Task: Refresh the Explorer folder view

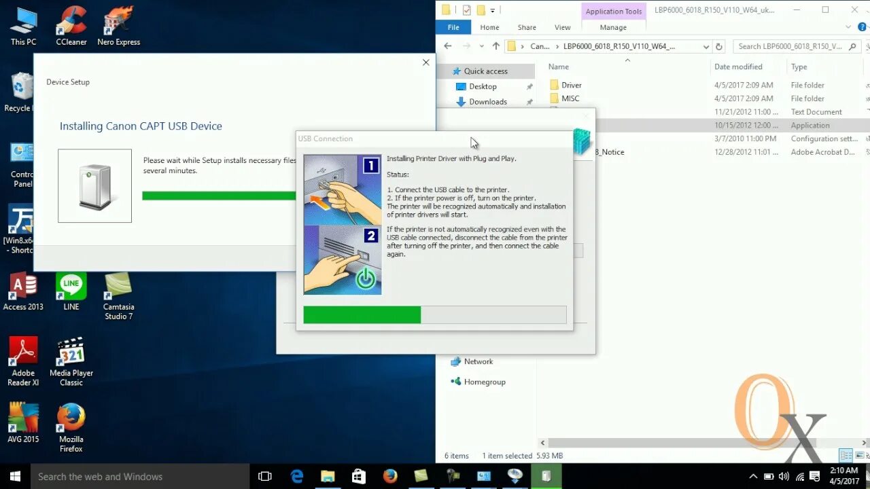Action: [720, 46]
